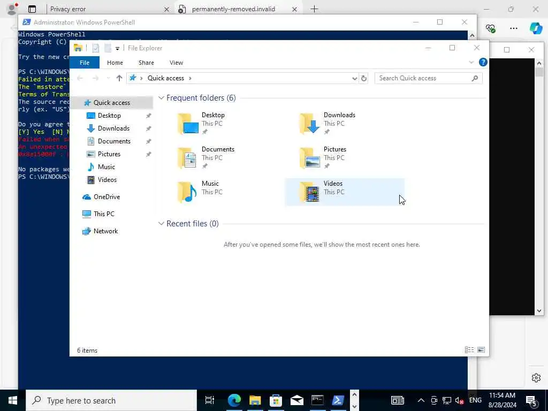Click the muted volume tray icon
This screenshot has height=411, width=548.
(459, 400)
